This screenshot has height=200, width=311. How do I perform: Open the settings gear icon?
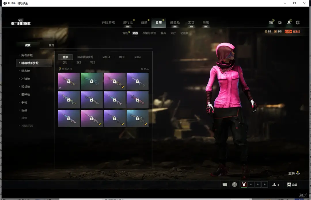(x=298, y=23)
